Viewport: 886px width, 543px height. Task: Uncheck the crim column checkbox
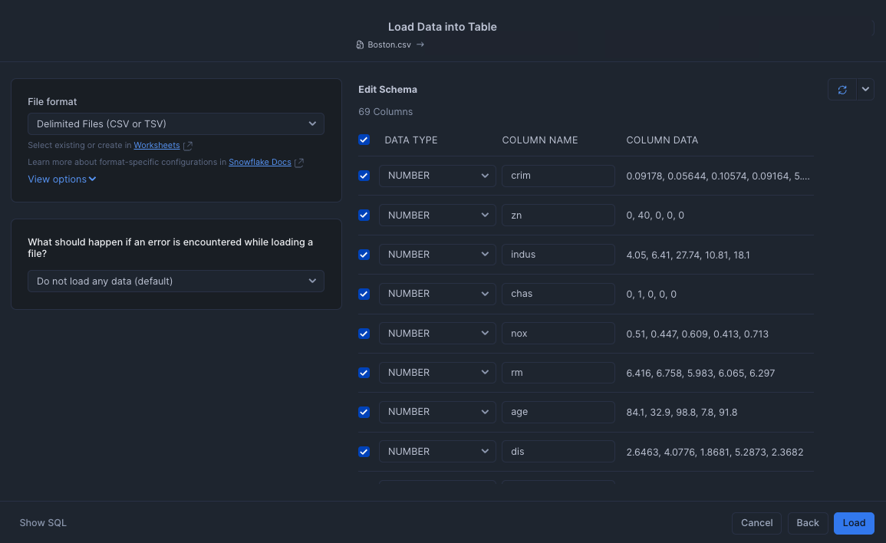[x=364, y=176]
